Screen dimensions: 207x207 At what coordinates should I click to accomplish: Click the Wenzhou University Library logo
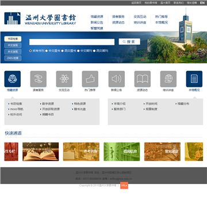[40, 18]
